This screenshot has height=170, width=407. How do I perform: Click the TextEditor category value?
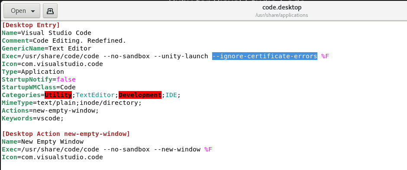point(95,95)
